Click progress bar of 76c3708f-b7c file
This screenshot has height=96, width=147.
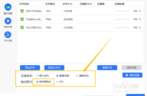click(123, 28)
